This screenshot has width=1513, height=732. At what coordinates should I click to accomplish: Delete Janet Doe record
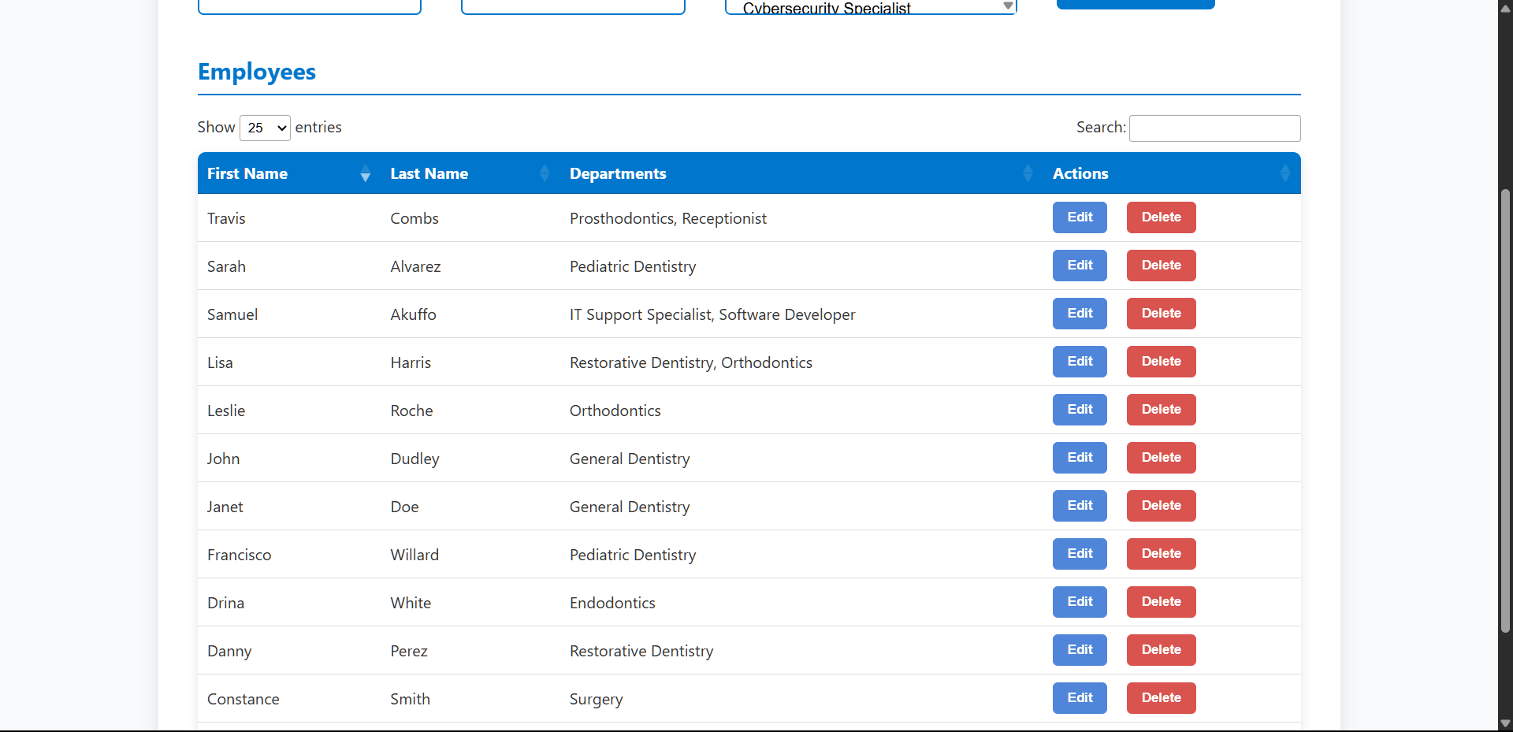coord(1161,506)
